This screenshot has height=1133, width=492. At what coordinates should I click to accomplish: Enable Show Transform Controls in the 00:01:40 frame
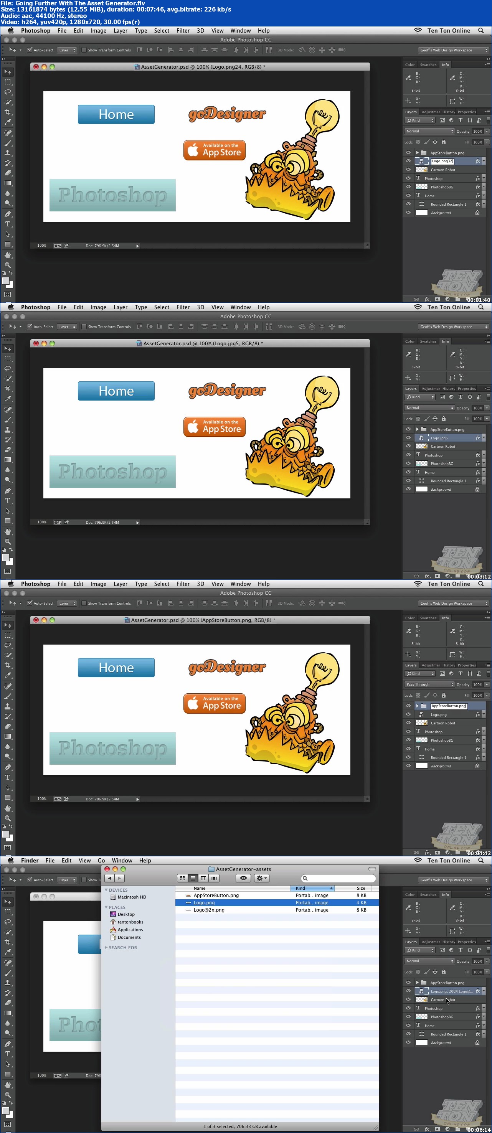click(x=84, y=50)
